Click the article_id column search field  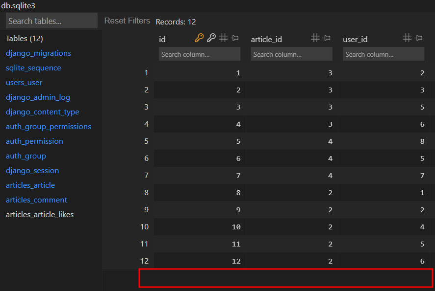point(292,54)
